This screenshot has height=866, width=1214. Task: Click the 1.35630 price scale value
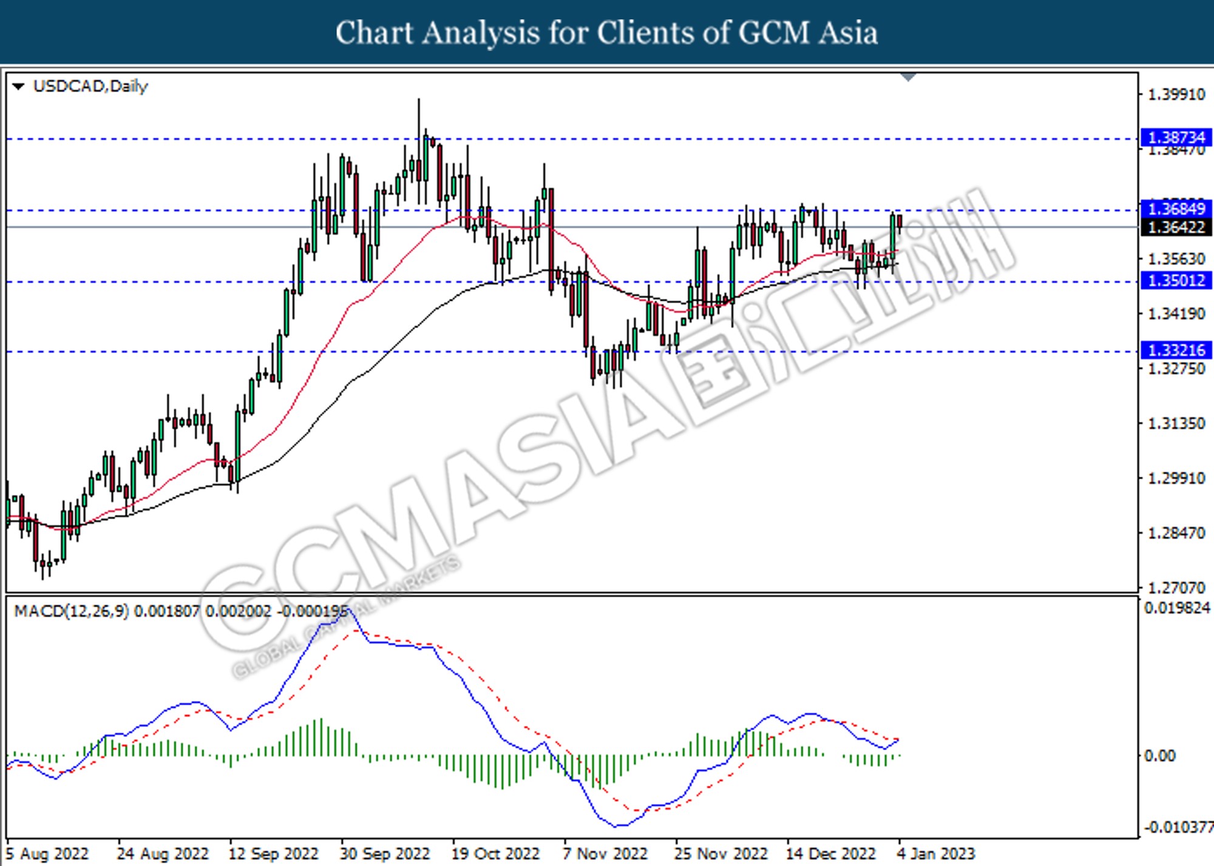(x=1176, y=259)
